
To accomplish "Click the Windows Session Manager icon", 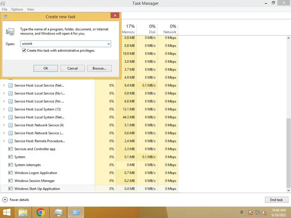I will click(11, 181).
